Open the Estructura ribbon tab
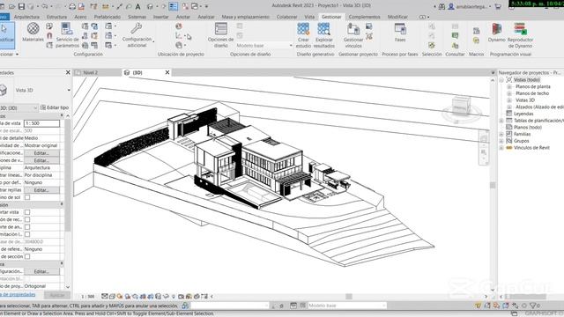Screen dimensions: 564x317 56,17
